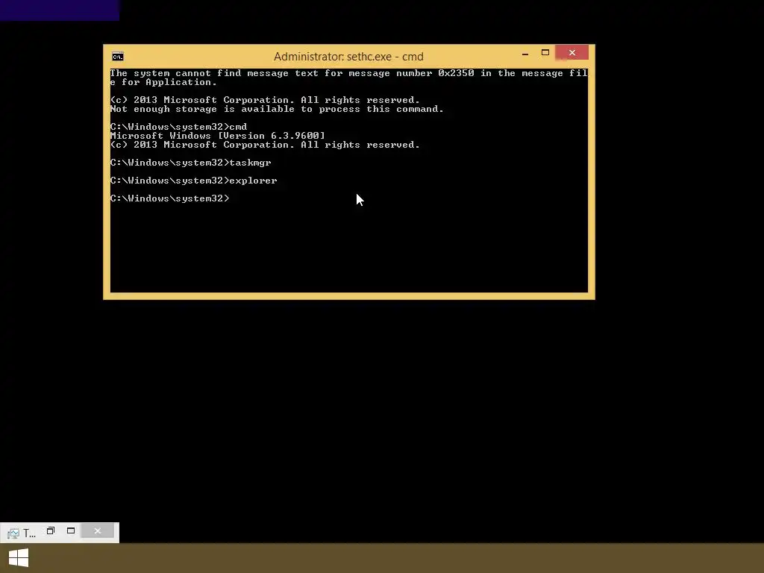Click the 'system32>cmd' command line

[x=178, y=127]
